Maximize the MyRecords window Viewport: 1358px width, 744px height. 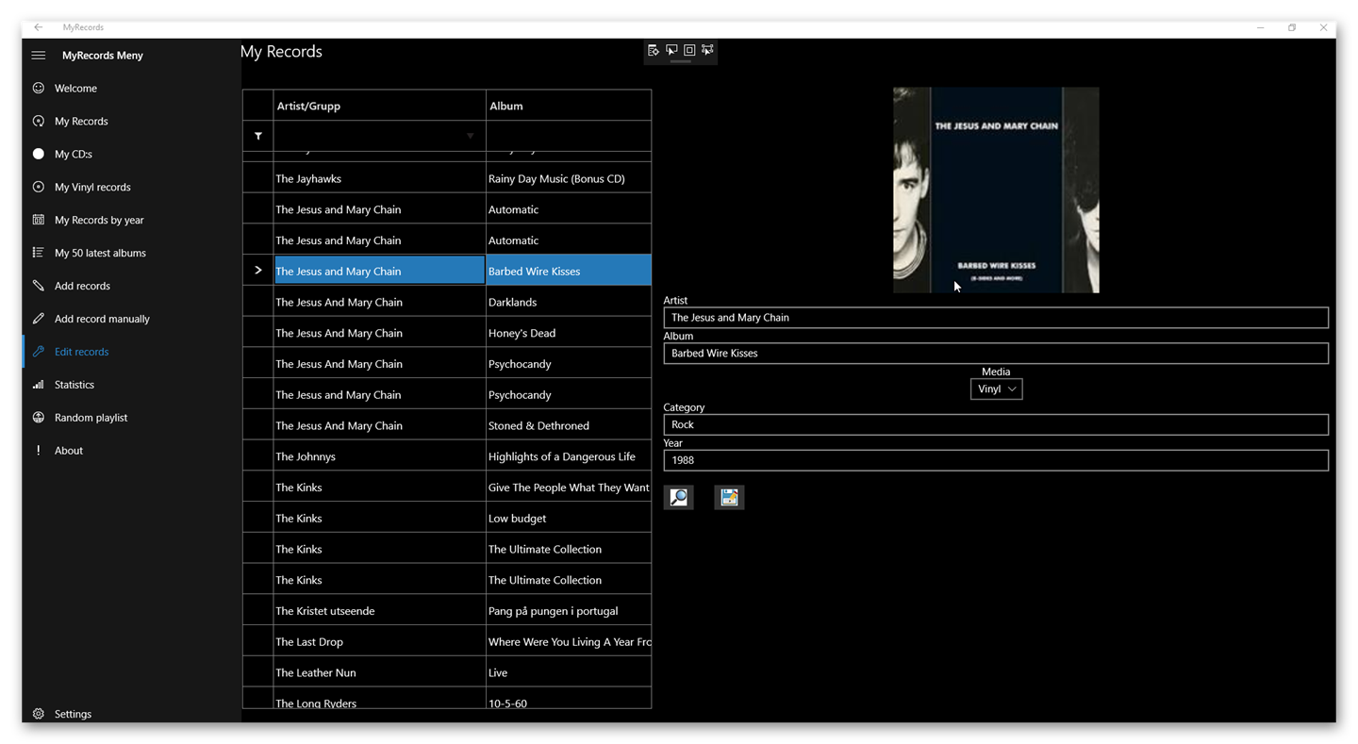click(1292, 27)
